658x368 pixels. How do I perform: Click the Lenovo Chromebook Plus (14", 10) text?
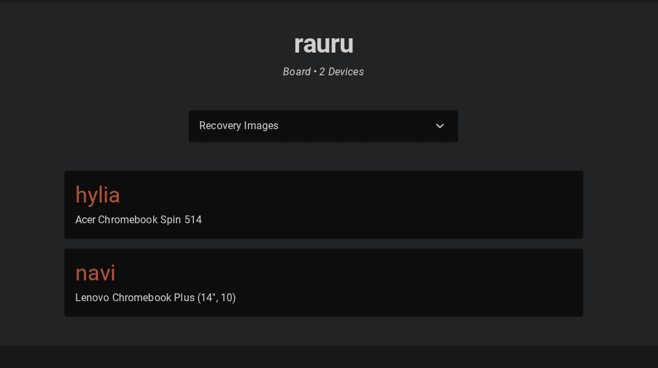click(155, 297)
